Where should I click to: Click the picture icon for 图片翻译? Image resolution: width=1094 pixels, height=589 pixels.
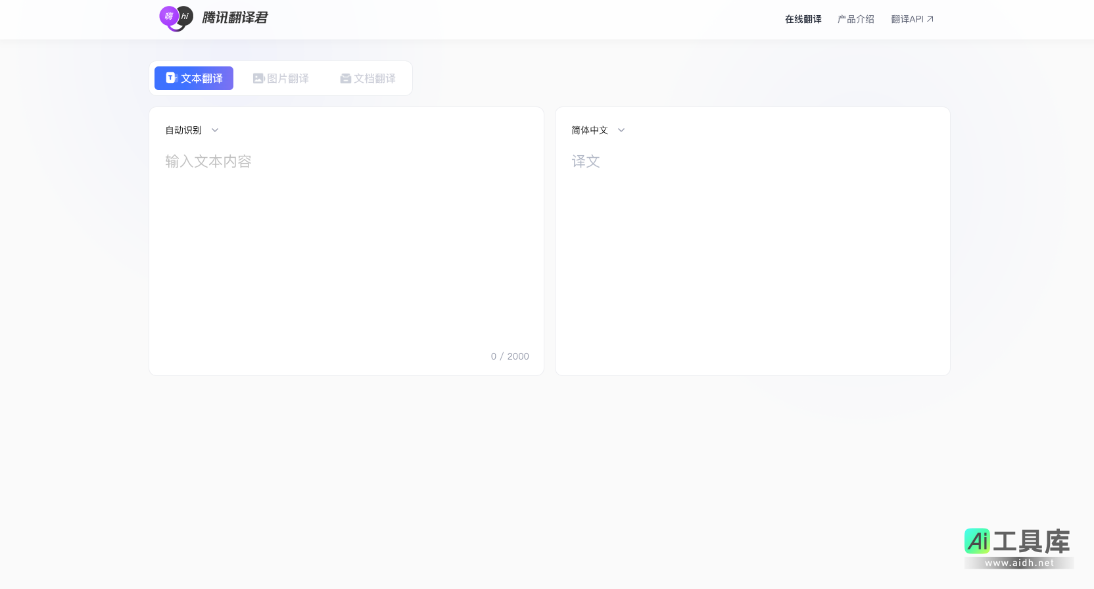click(258, 78)
